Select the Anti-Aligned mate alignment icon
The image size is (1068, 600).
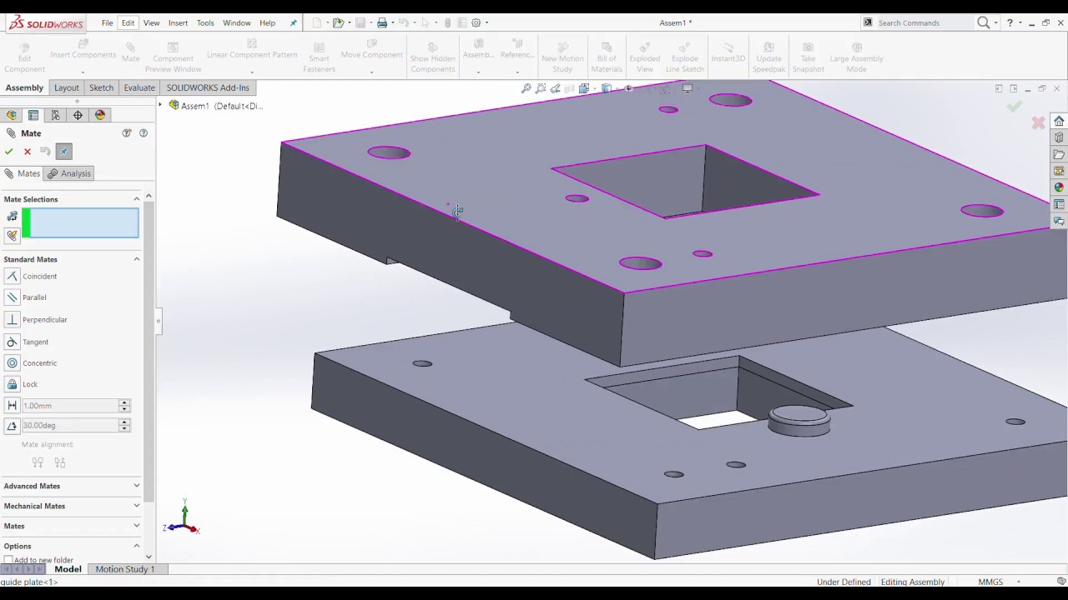(59, 462)
